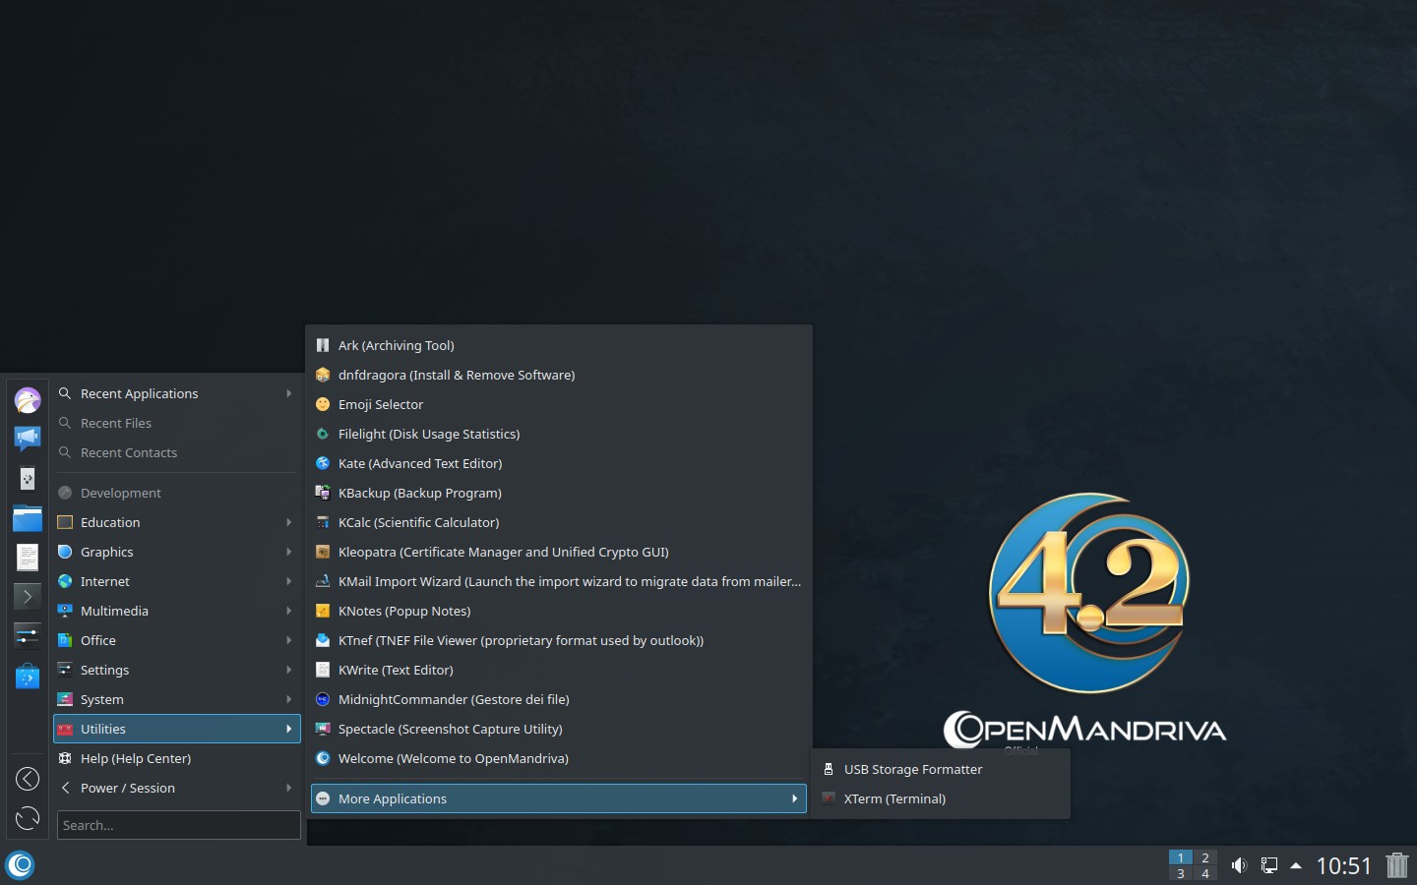Screen dimensions: 1417x885
Task: Switch to virtual desktop 2 in pager
Action: point(1205,857)
